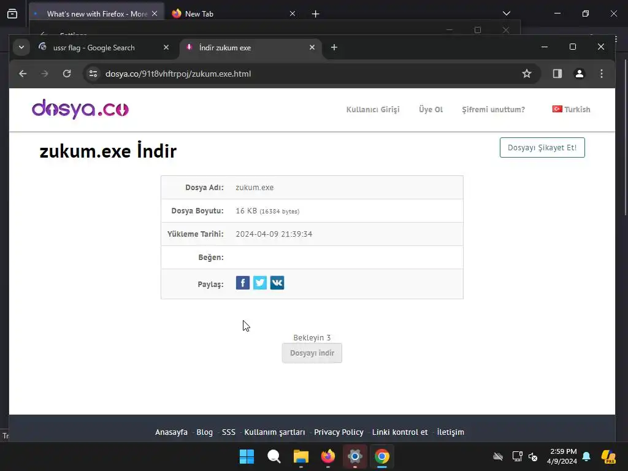Select the file name zukum.exe text
628x471 pixels.
(x=255, y=188)
